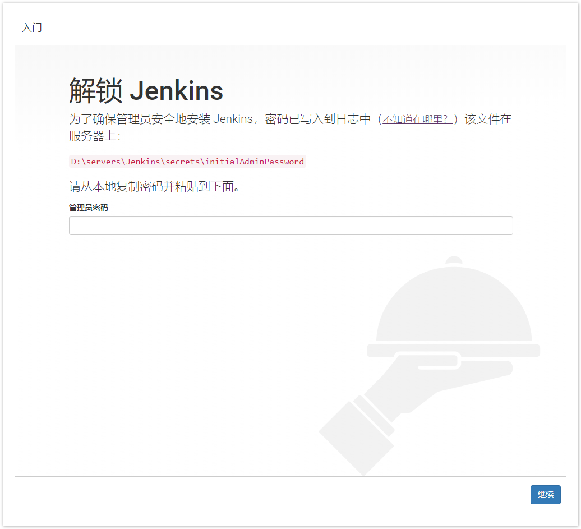The image size is (581, 529).
Task: Focus the 管理员密码 password input field
Action: tap(291, 226)
